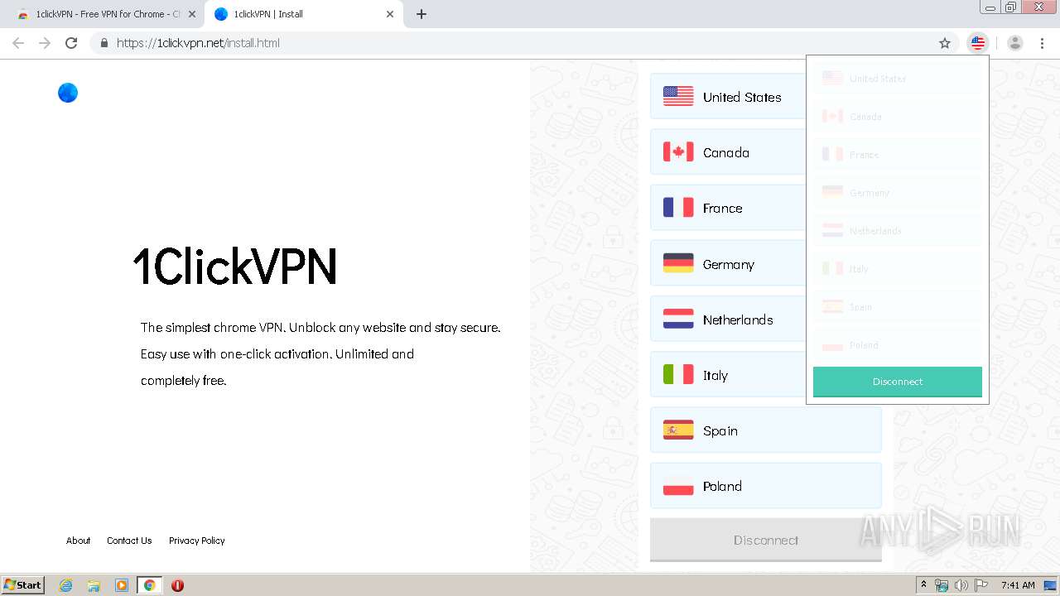The width and height of the screenshot is (1060, 596).
Task: Select Spain in extension popup
Action: tap(898, 307)
